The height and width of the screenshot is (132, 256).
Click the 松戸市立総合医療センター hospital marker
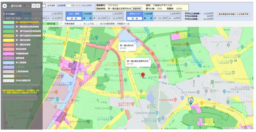(132, 104)
